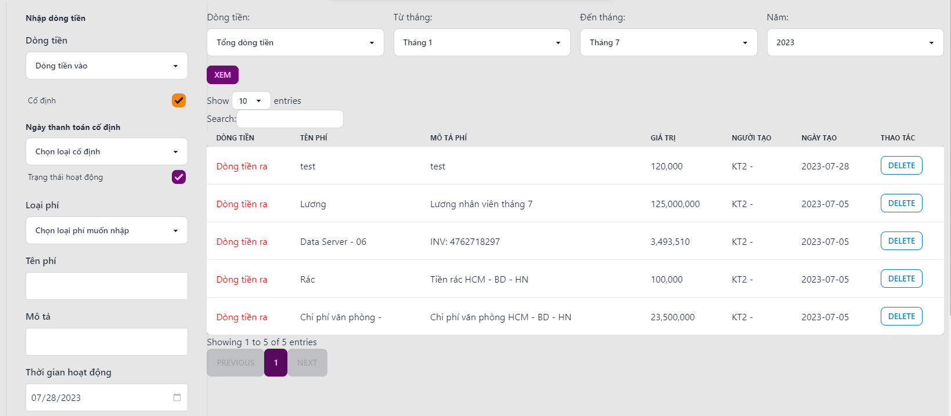Click the Next pagination button
Viewport: 951px width, 416px height.
pyautogui.click(x=307, y=363)
